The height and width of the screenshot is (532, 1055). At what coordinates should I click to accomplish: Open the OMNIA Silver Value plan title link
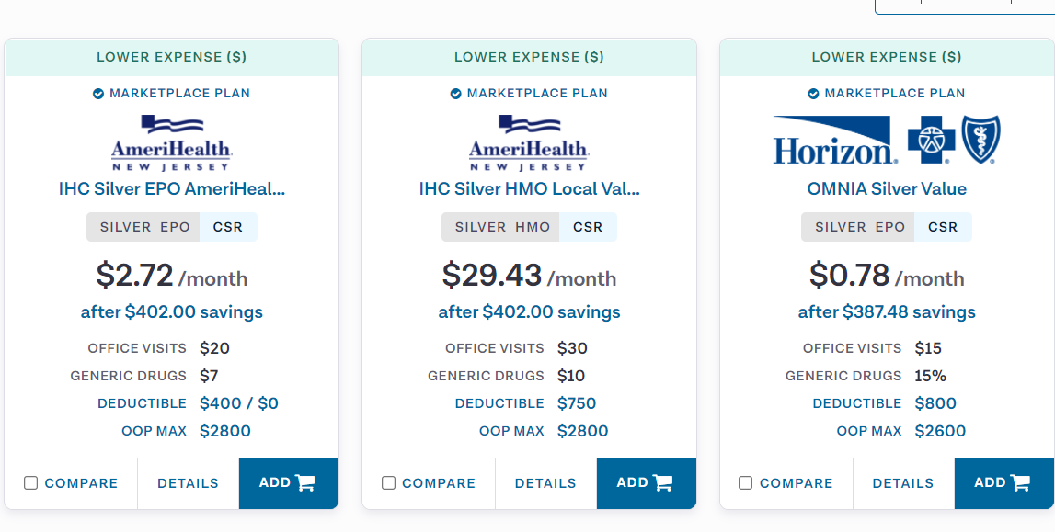(887, 188)
